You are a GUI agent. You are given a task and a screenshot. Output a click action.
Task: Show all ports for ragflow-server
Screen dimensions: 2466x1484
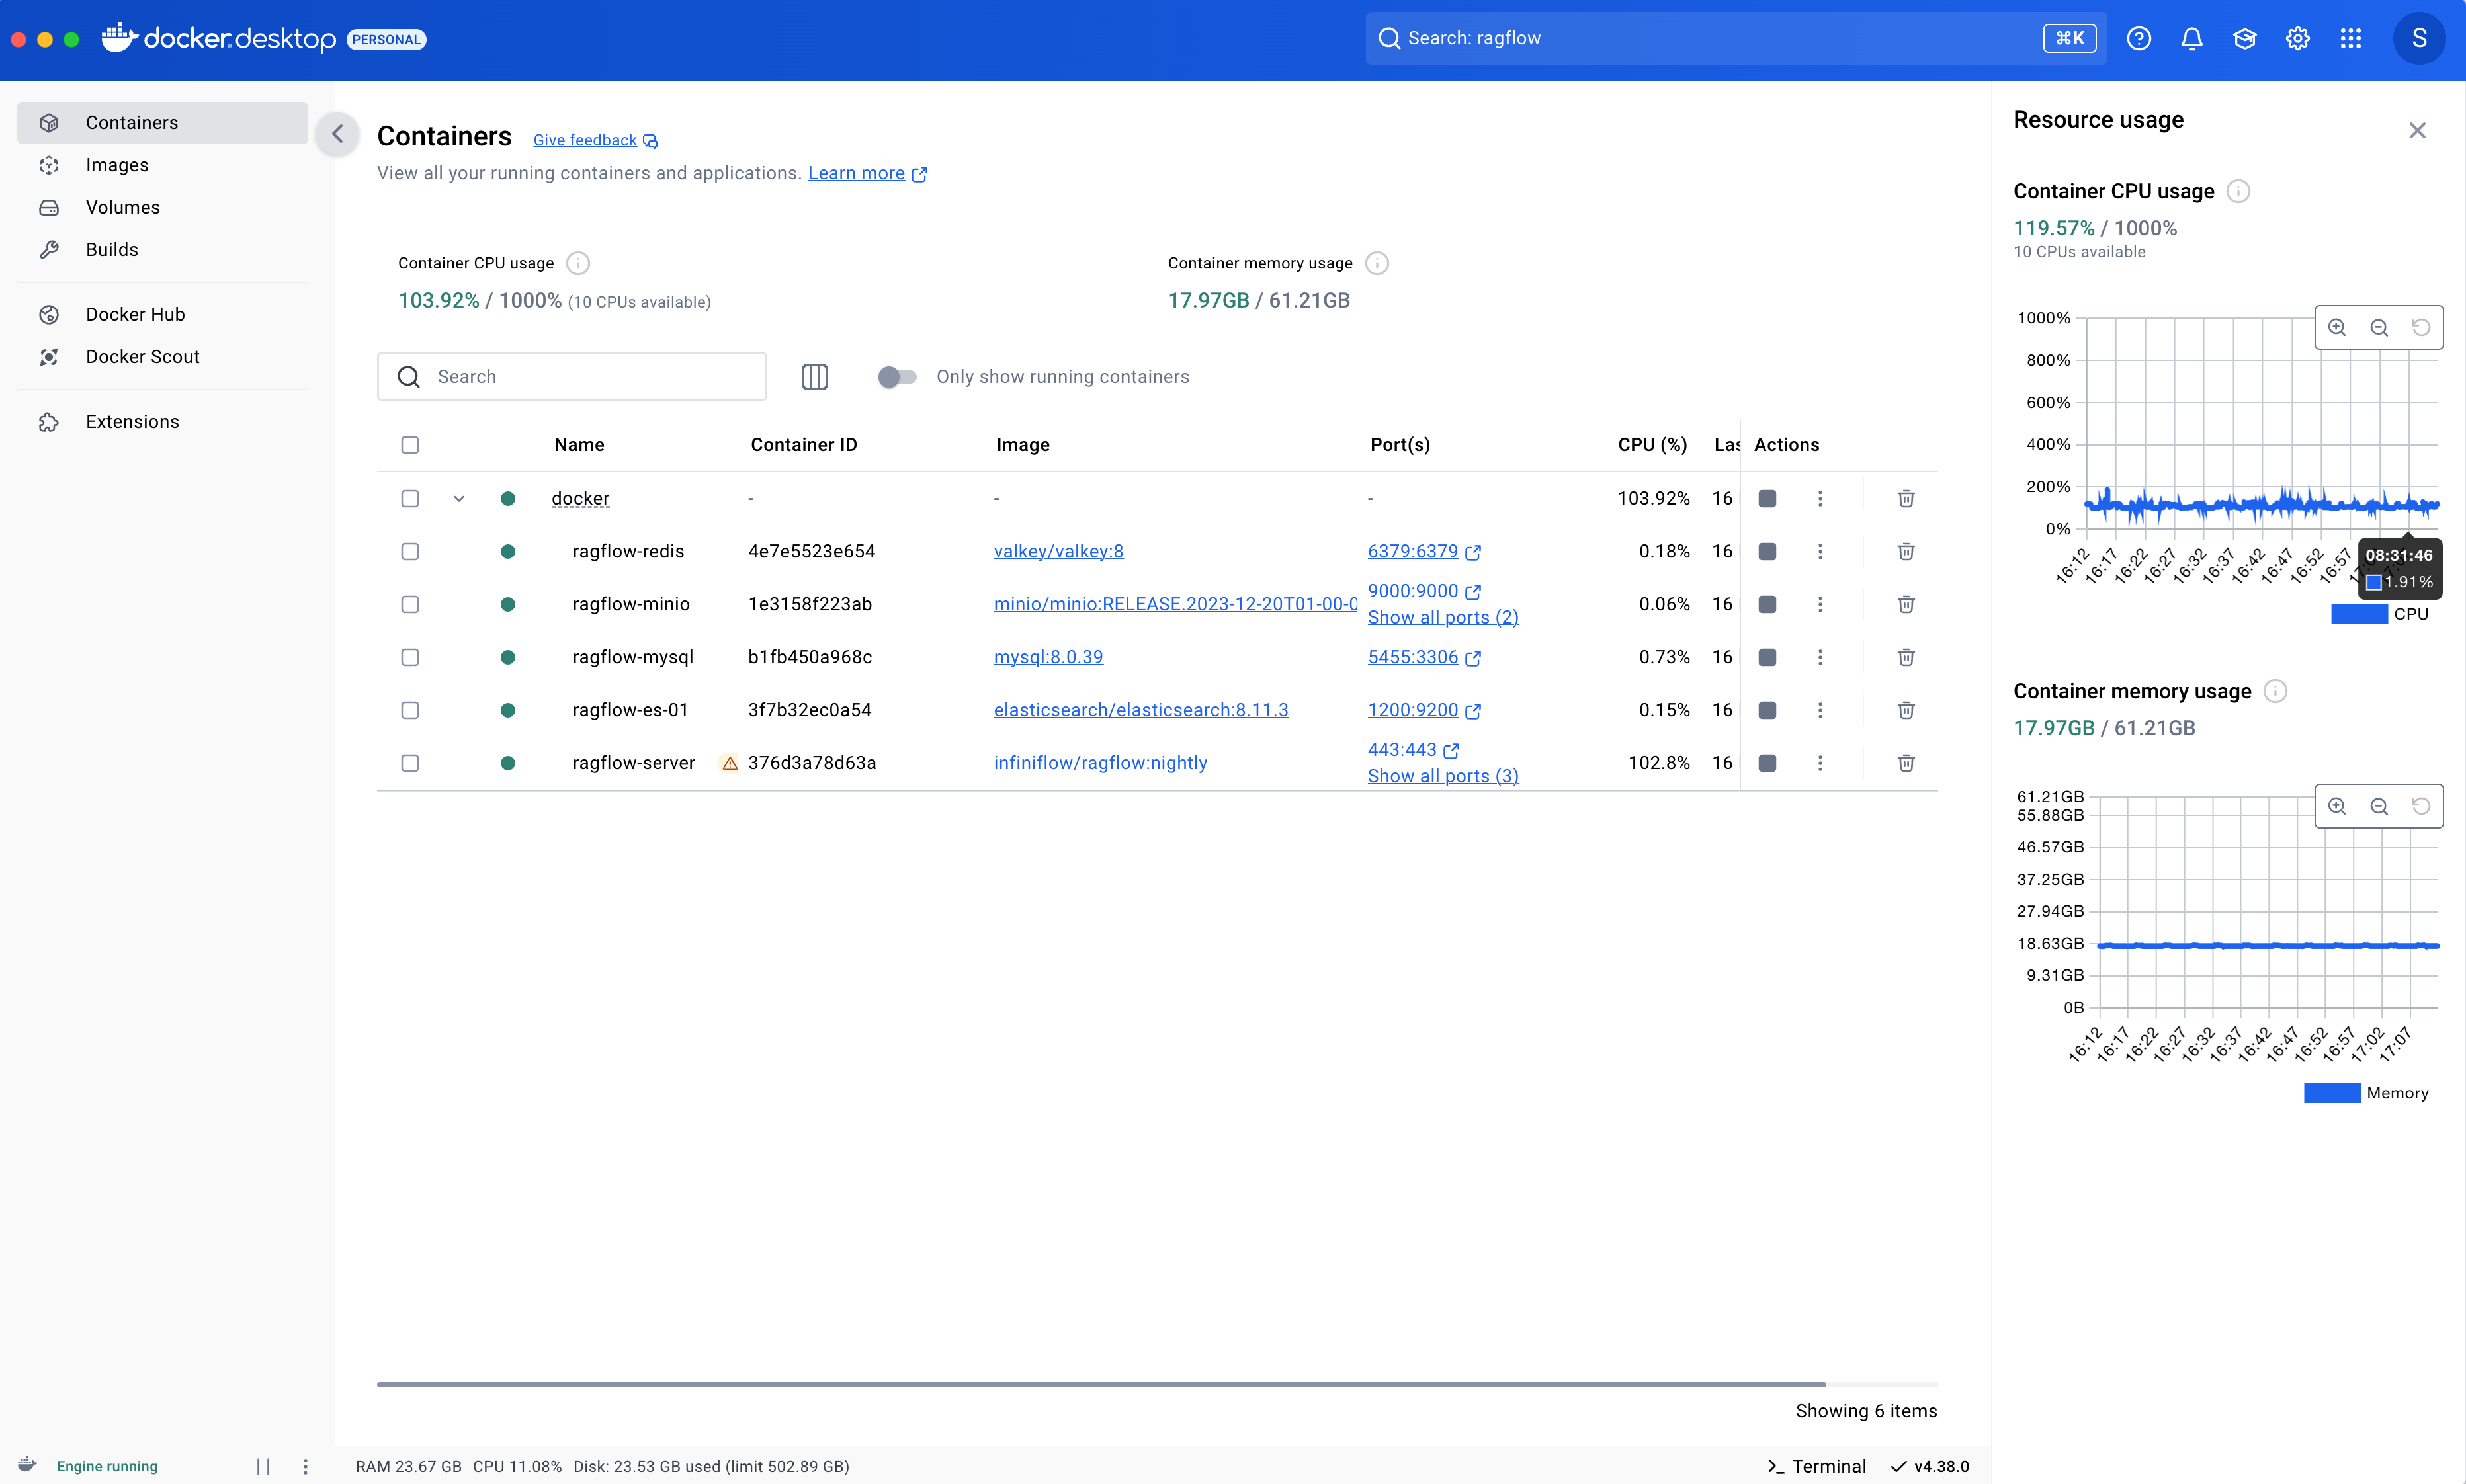(1443, 776)
